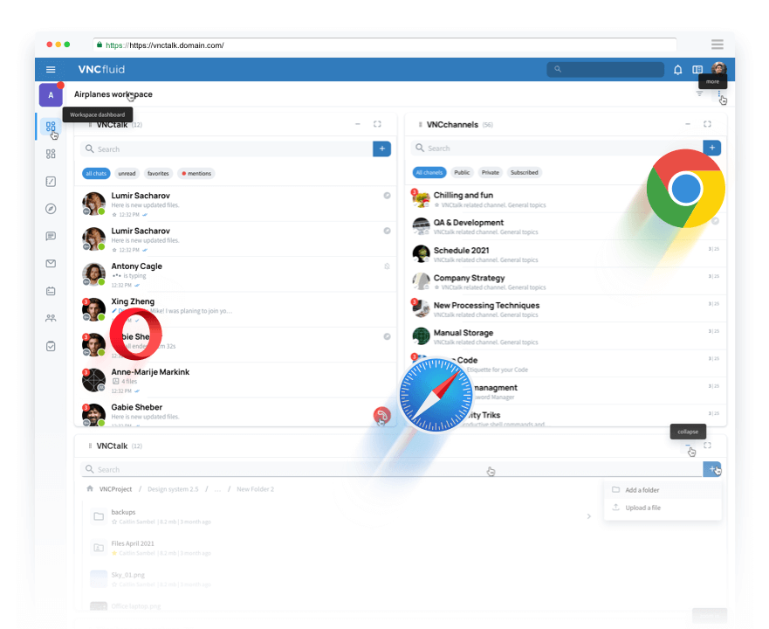Toggle the favorite star on the backups folder

(x=114, y=522)
